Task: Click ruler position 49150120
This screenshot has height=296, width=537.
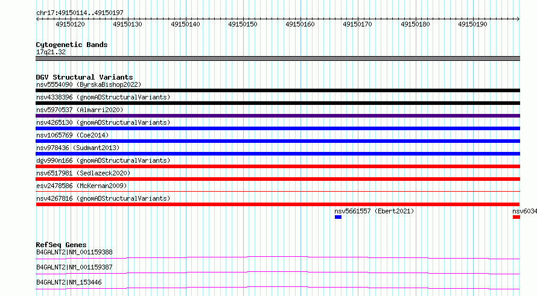Action: (70, 24)
